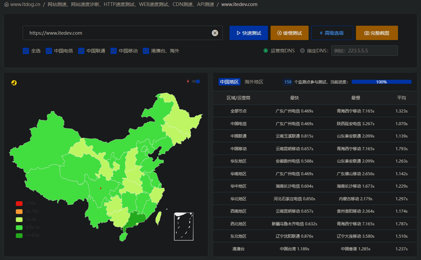The height and width of the screenshot is (260, 421).
Task: Clear the URL field with the X icon
Action: point(215,33)
